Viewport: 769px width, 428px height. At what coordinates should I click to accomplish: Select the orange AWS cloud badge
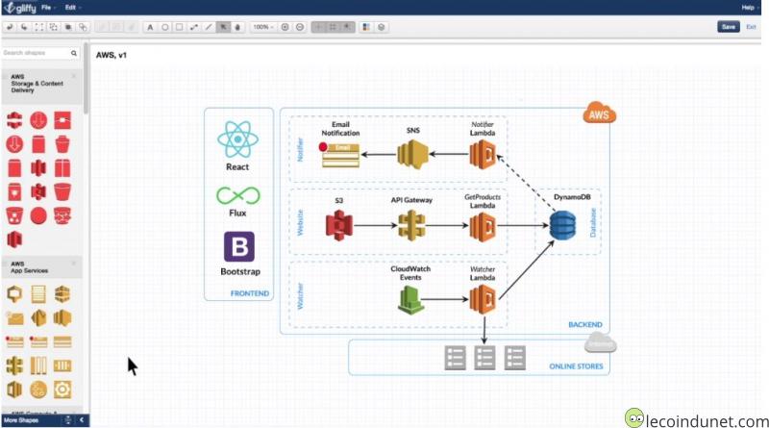(599, 113)
